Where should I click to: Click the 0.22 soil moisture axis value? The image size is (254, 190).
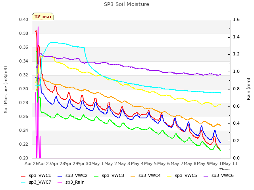(24, 144)
